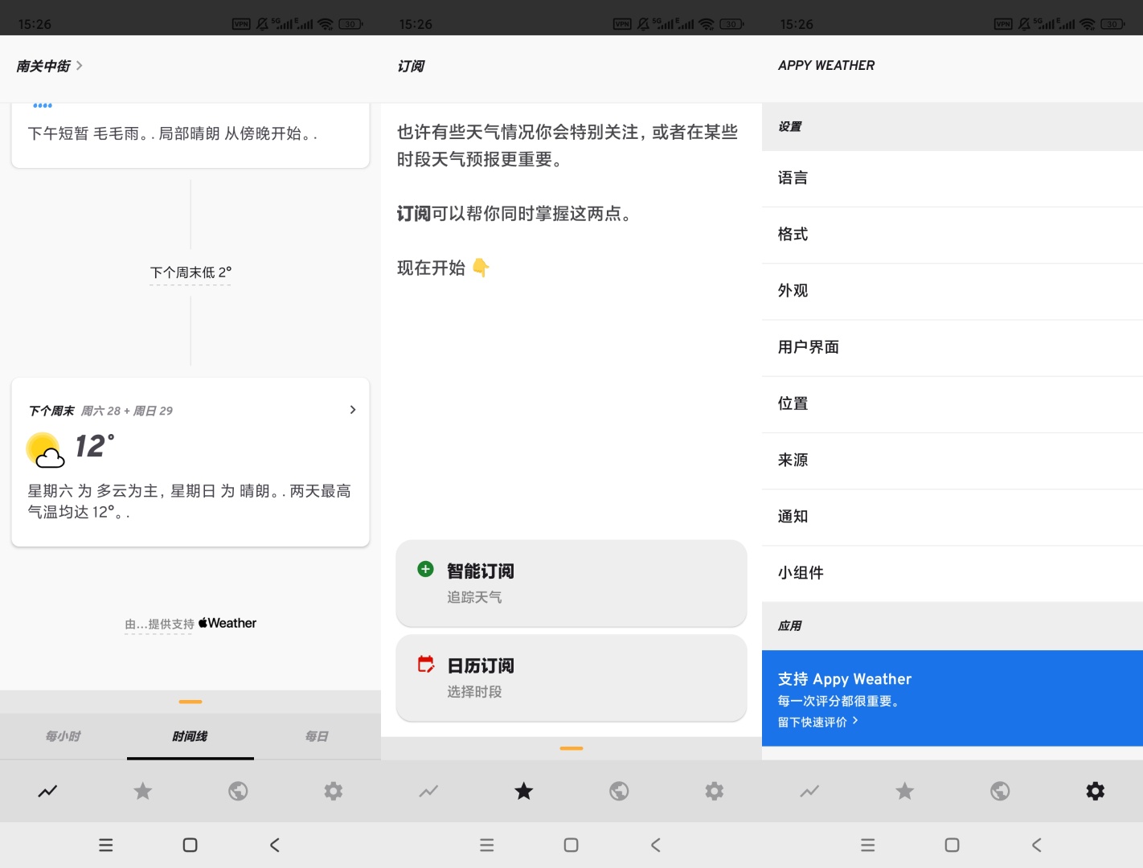Select the 时间线 tab
The image size is (1143, 868).
[x=190, y=736]
